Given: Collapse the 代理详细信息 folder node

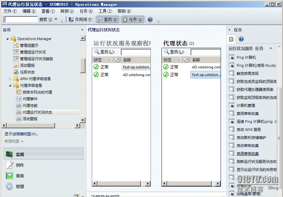Looking at the screenshot, I should (x=10, y=85).
